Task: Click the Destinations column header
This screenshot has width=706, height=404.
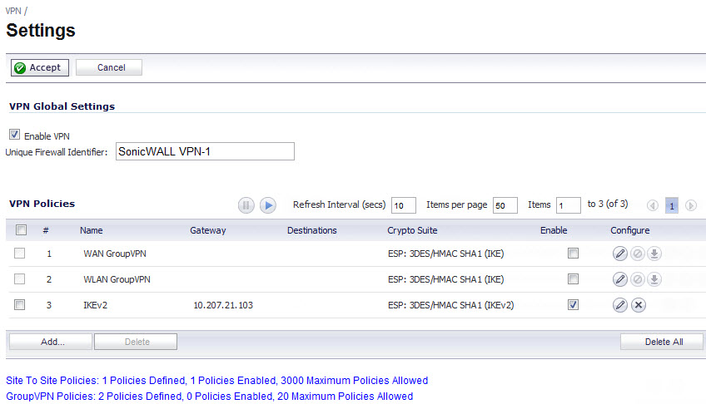Action: (x=312, y=230)
